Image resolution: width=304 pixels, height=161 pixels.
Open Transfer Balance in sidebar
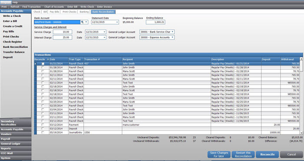click(x=13, y=52)
